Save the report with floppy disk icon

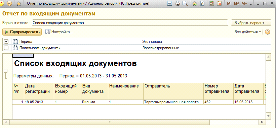(170, 3)
